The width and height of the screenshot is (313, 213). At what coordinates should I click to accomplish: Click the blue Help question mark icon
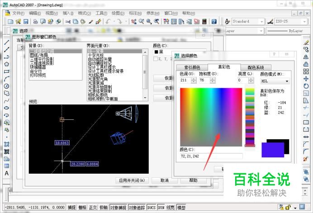pos(214,21)
